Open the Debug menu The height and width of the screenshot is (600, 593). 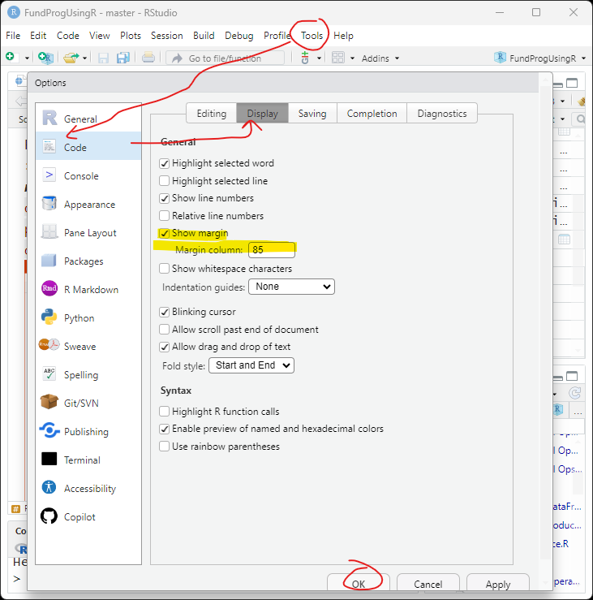(239, 36)
